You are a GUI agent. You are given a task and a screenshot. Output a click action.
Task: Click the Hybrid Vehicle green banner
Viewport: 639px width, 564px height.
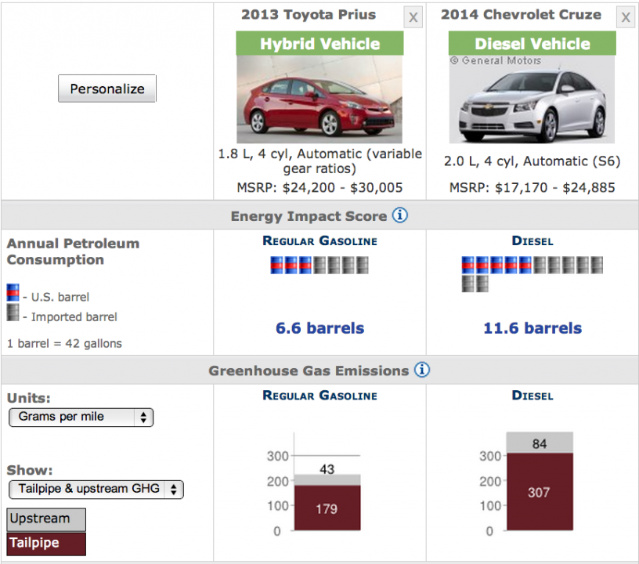319,44
